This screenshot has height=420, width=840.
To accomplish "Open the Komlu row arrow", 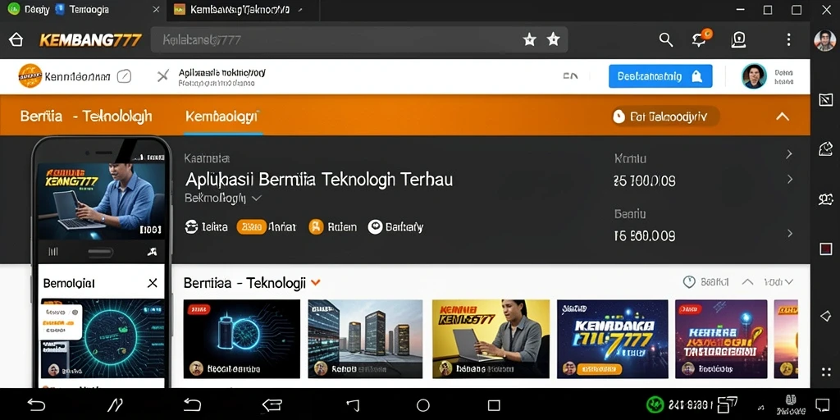I will pos(788,155).
